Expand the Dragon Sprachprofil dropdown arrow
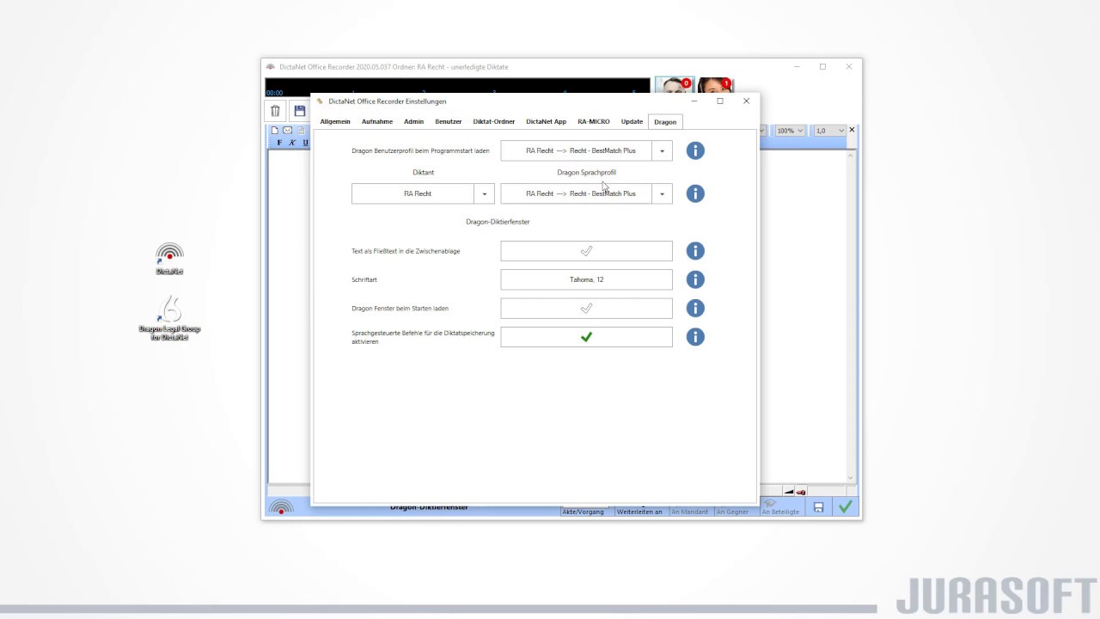 (662, 193)
